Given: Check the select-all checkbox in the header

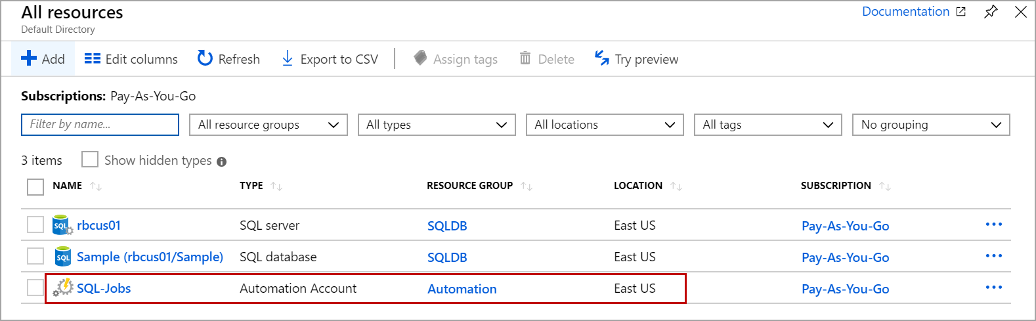Looking at the screenshot, I should [x=35, y=186].
